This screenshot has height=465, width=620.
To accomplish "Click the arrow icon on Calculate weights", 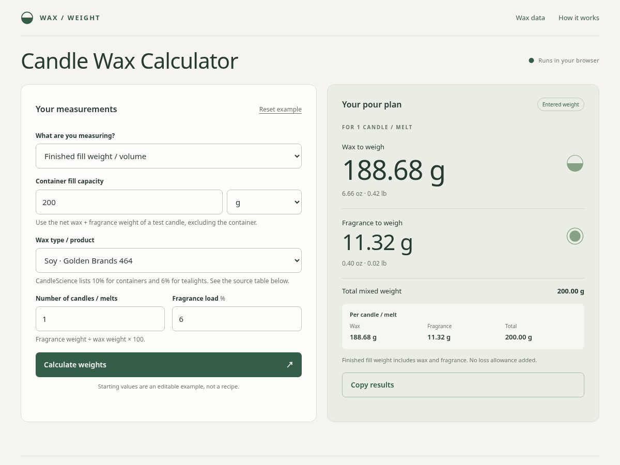I will pyautogui.click(x=289, y=365).
